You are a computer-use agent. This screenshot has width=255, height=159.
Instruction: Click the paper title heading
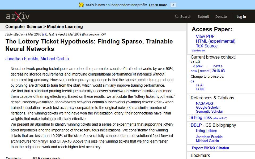(89, 45)
